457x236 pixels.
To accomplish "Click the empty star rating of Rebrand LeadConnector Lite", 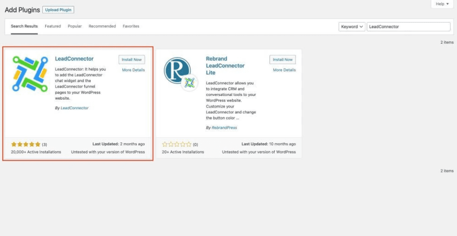I will pos(177,144).
